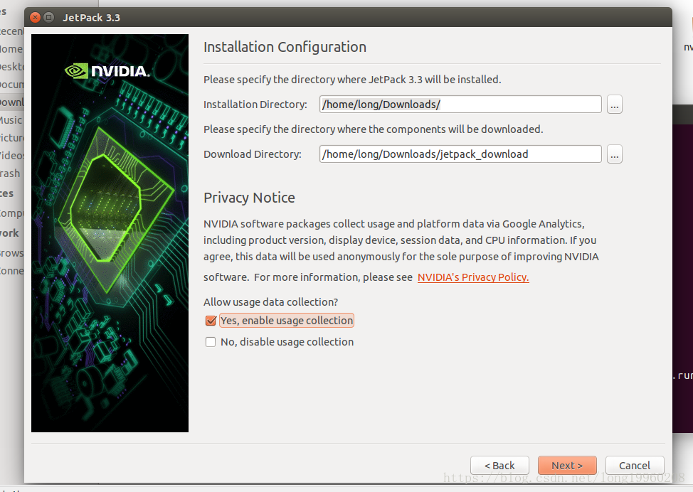Browse for the Installation Directory
Viewport: 693px width, 492px height.
(614, 105)
